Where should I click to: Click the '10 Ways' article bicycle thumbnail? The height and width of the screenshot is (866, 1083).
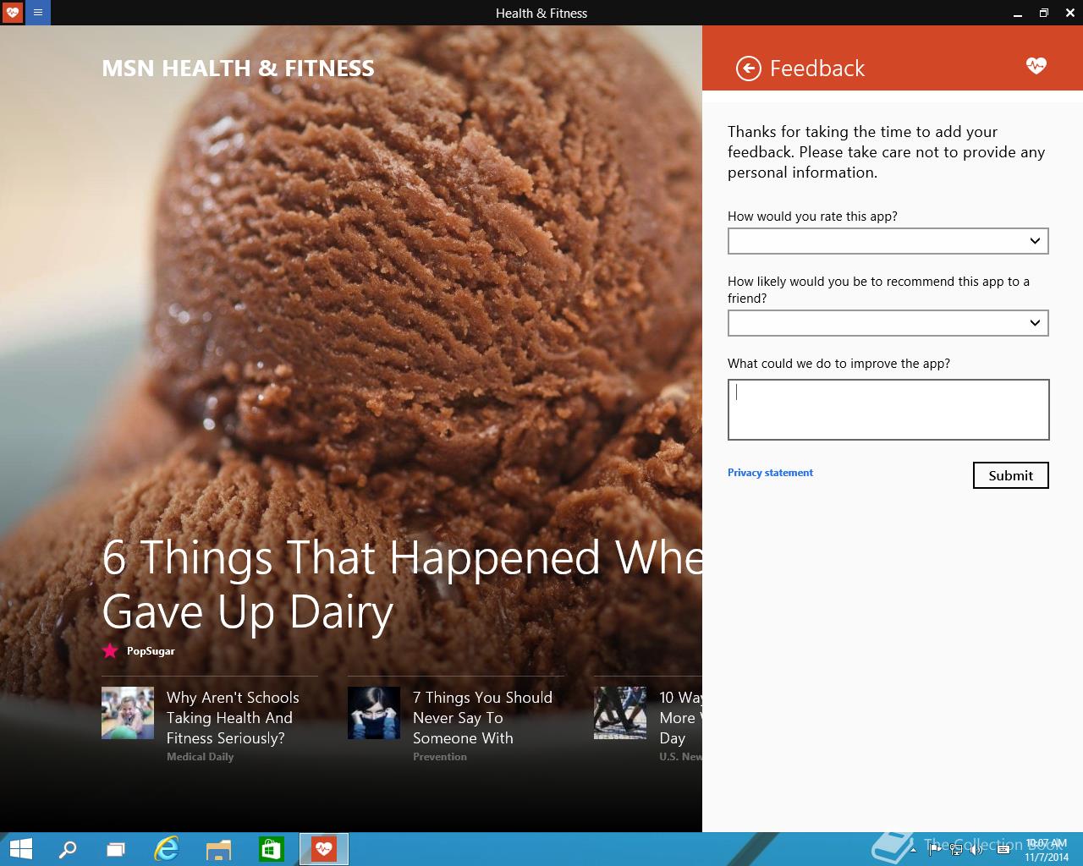click(620, 713)
